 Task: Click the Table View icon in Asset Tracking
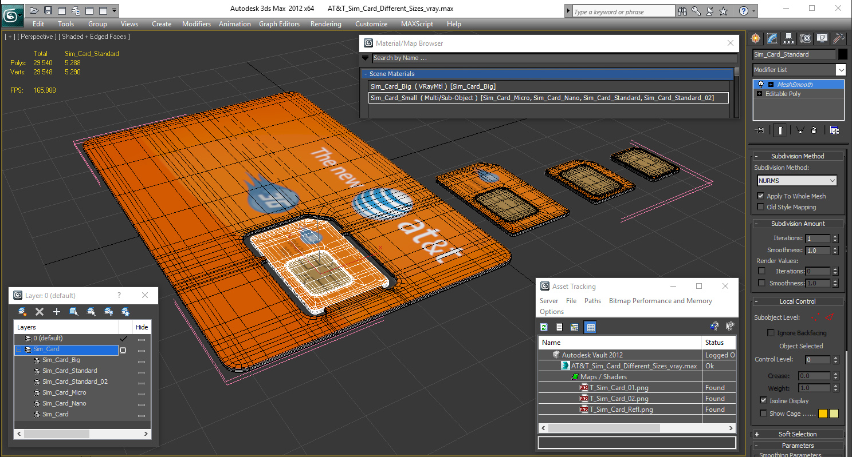pyautogui.click(x=591, y=327)
